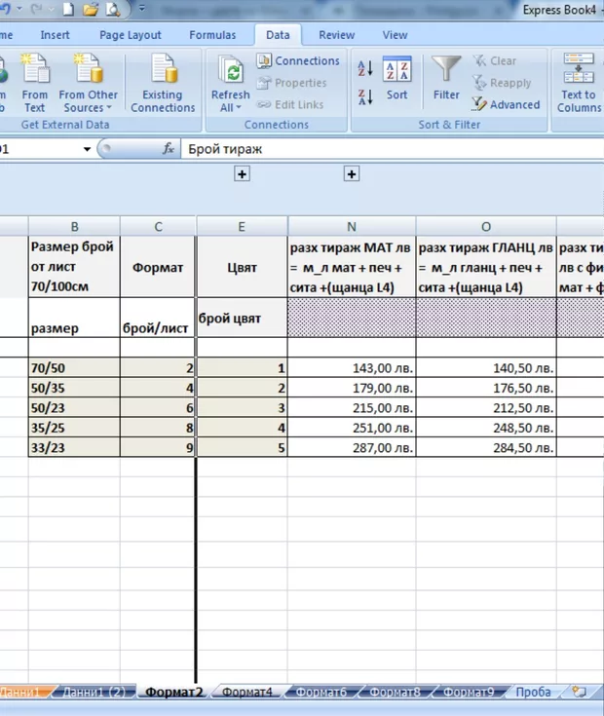The width and height of the screenshot is (604, 716).
Task: Open the Page Layout ribbon tab
Action: click(x=131, y=35)
